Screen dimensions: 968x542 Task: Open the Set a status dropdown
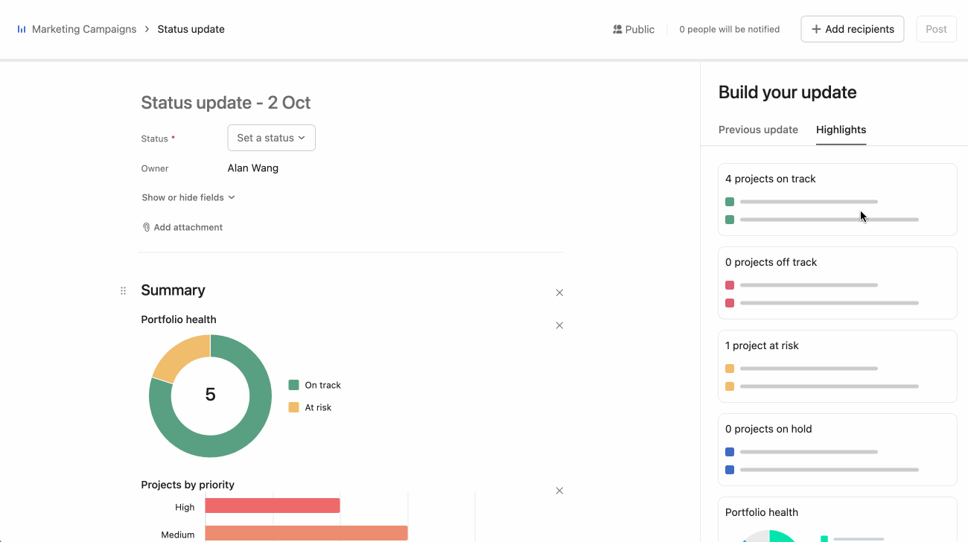pos(271,138)
